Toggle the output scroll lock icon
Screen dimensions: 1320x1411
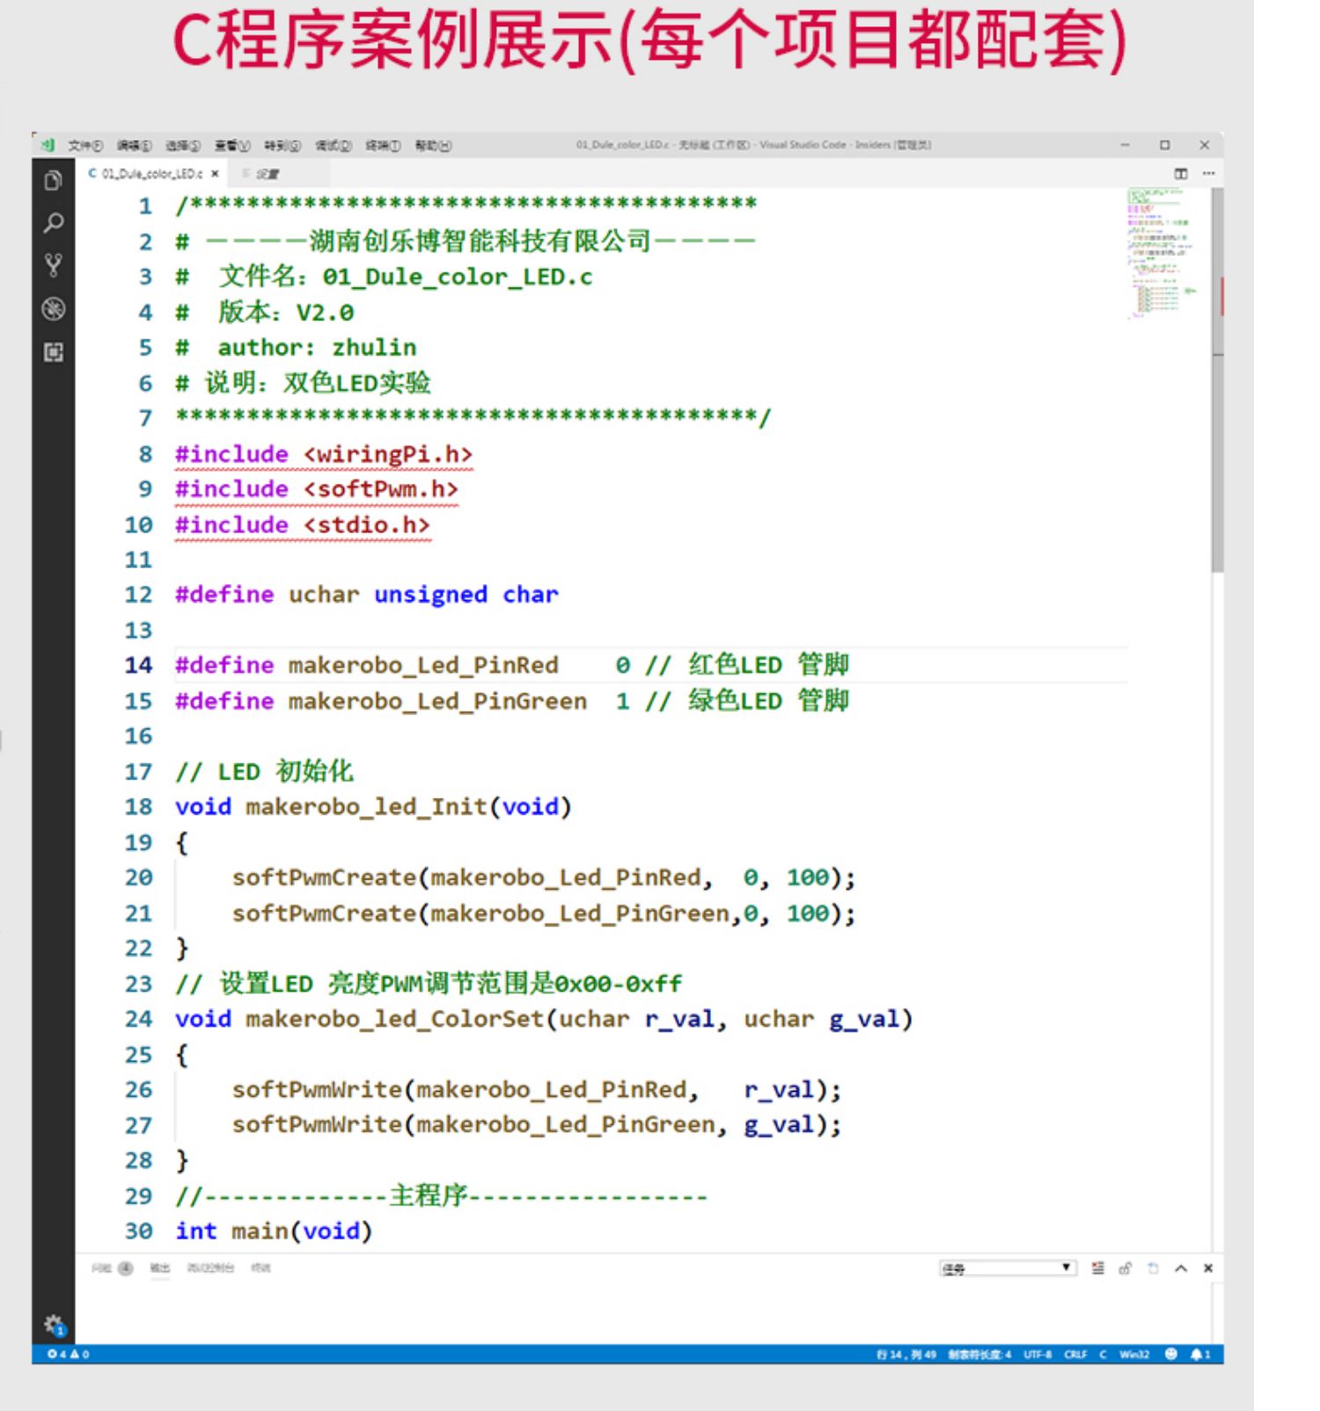tap(1125, 1268)
